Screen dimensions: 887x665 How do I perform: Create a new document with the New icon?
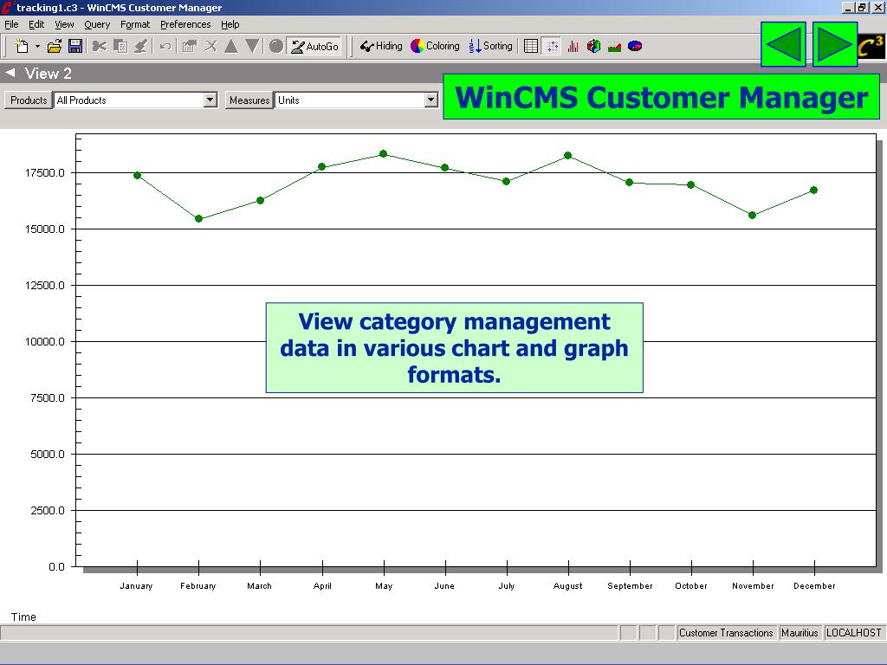[x=22, y=47]
